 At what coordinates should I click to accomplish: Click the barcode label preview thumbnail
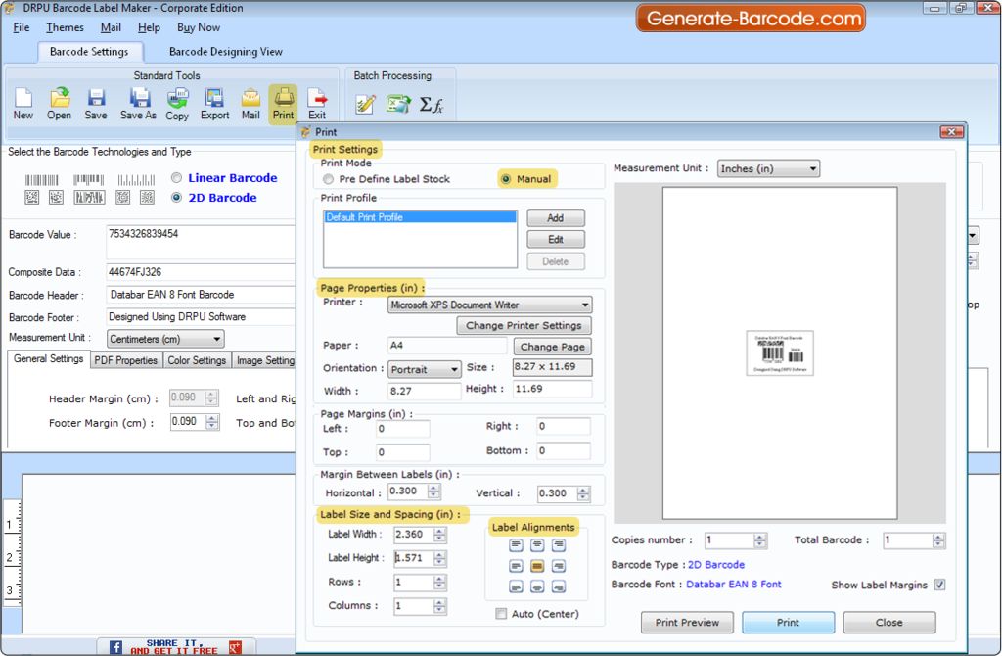(x=780, y=352)
